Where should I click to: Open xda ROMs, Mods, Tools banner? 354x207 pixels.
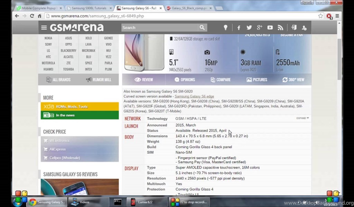tap(80, 107)
